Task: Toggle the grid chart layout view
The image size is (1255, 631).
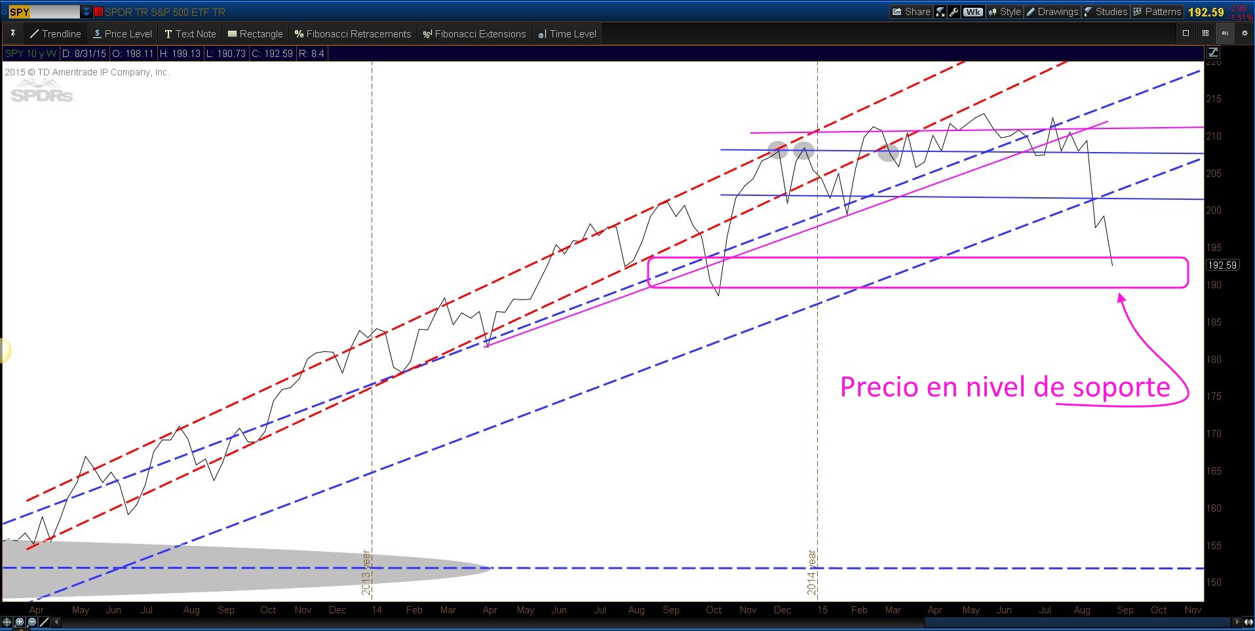Action: pyautogui.click(x=1205, y=33)
